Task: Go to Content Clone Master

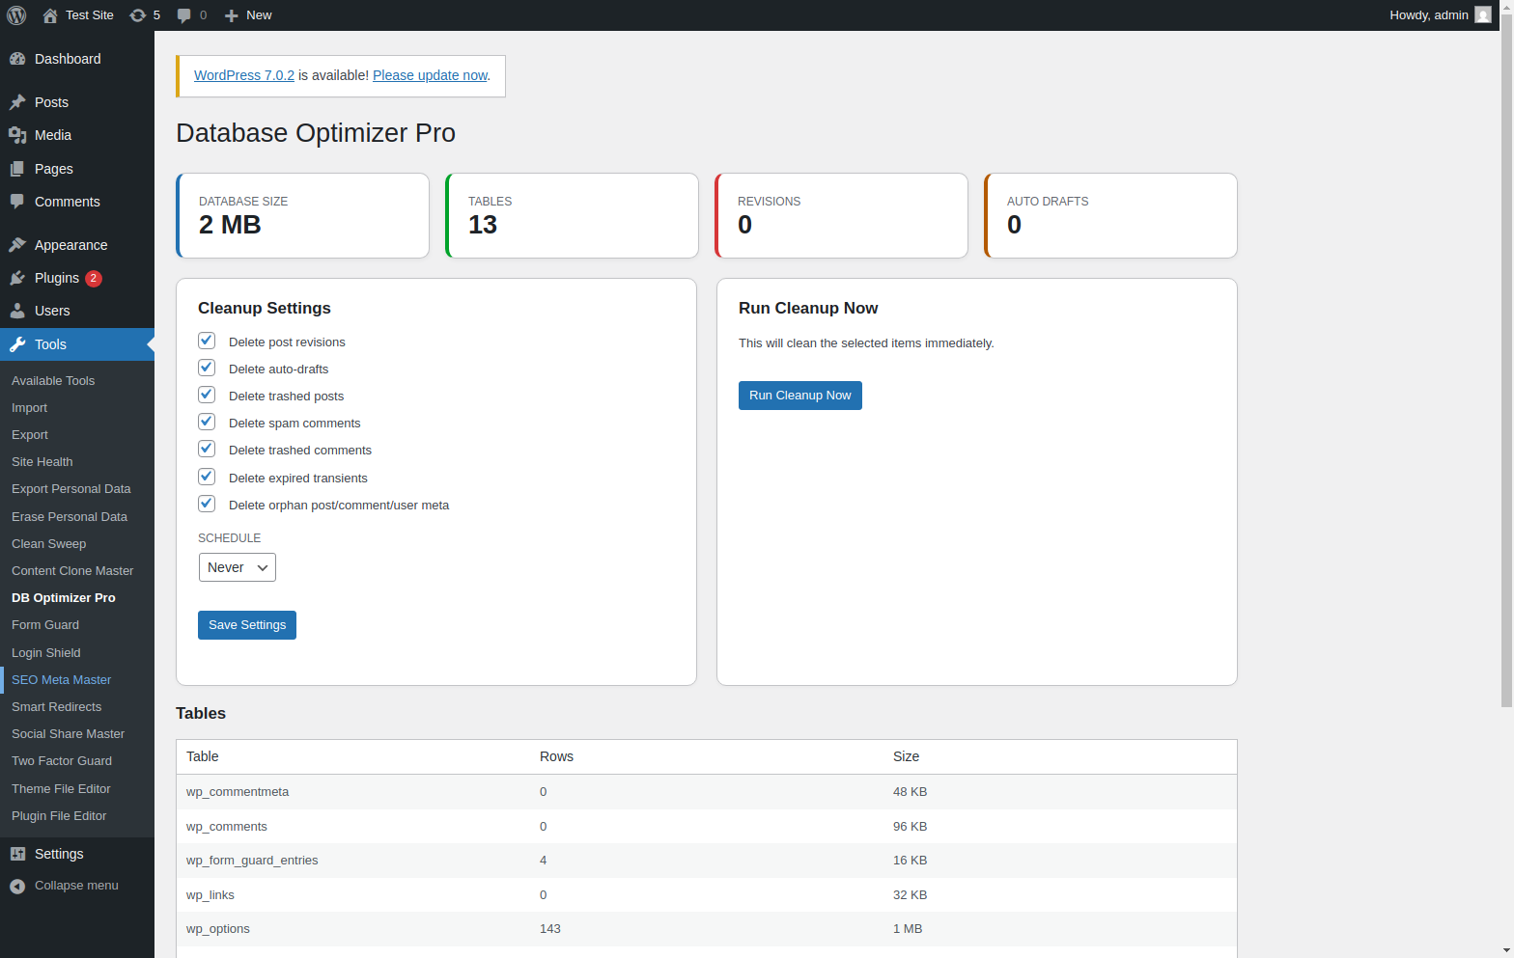Action: click(x=72, y=571)
